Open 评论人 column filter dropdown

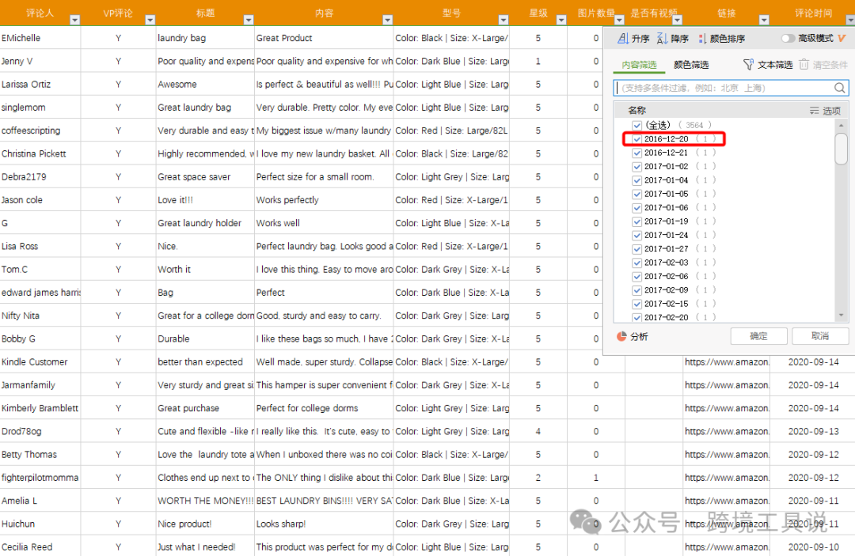(x=75, y=20)
